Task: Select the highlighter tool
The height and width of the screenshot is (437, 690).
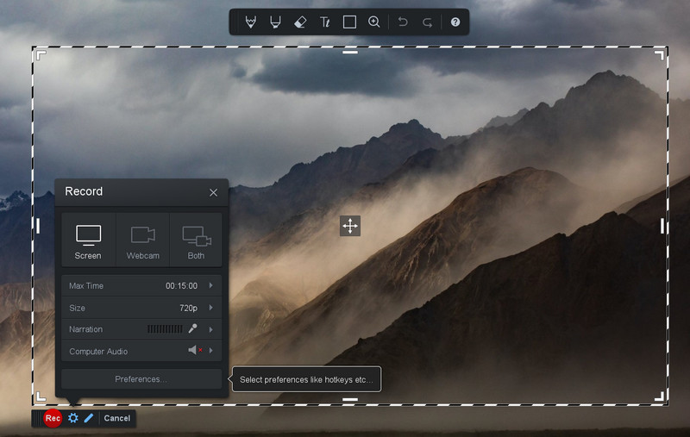Action: tap(275, 22)
